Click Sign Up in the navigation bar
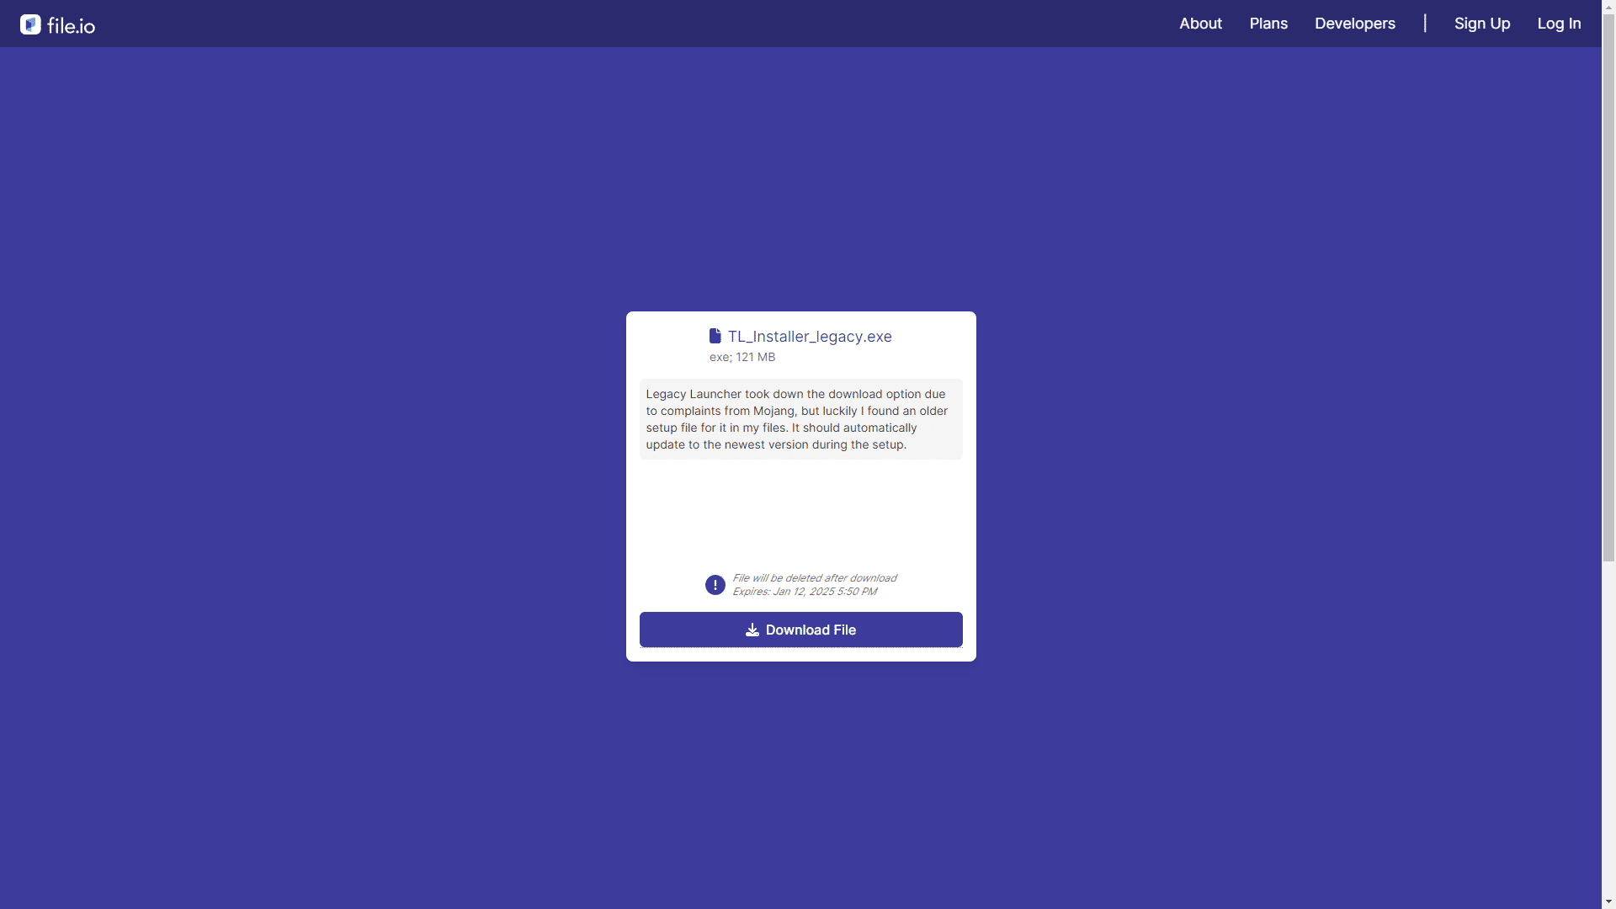 pos(1482,24)
